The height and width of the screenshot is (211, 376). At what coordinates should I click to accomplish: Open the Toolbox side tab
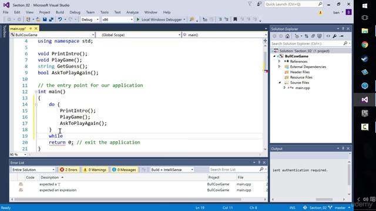pyautogui.click(x=4, y=31)
